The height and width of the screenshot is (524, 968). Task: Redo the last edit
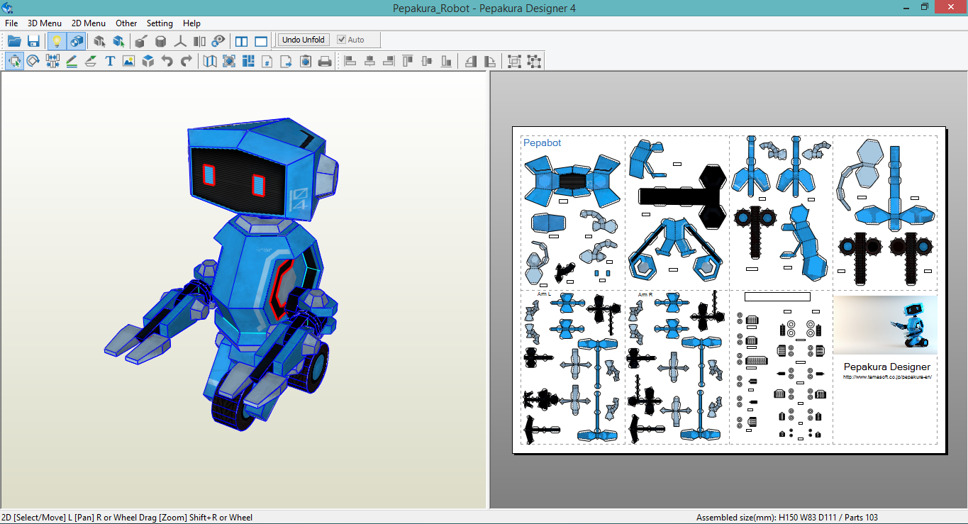186,61
